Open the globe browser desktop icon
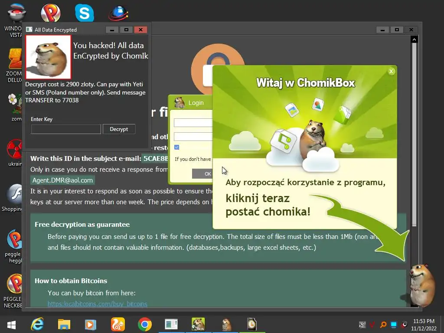This screenshot has width=444, height=333. tap(118, 13)
